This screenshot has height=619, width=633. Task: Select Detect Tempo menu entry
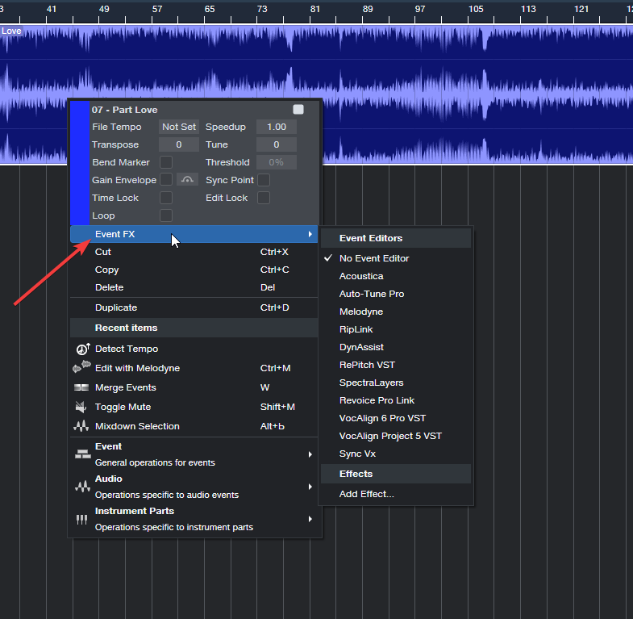pos(194,349)
